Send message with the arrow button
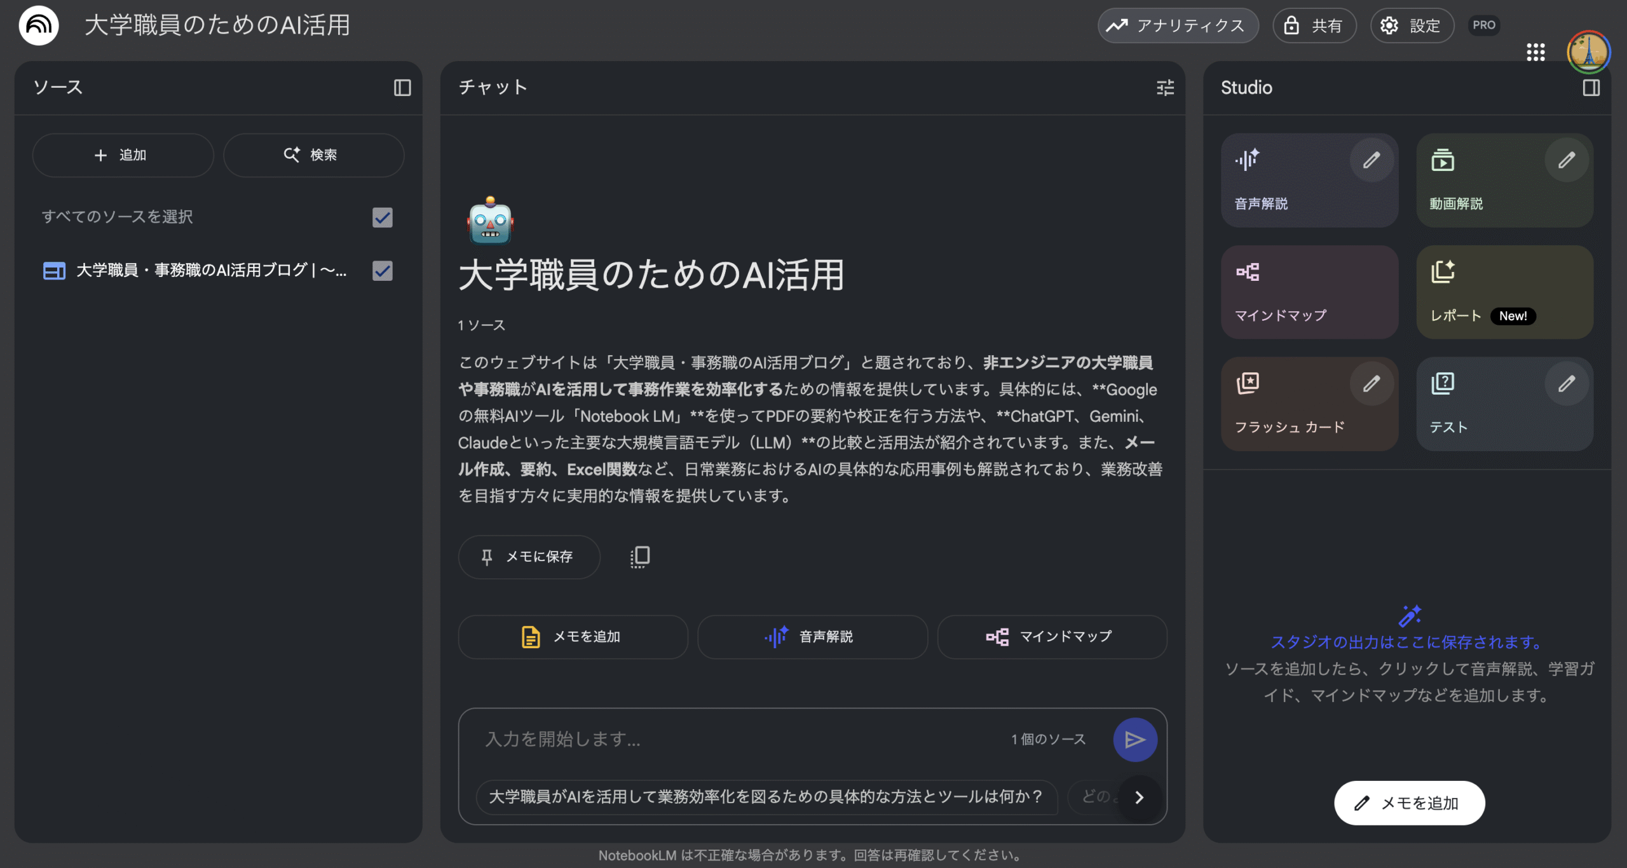This screenshot has width=1627, height=868. tap(1135, 740)
